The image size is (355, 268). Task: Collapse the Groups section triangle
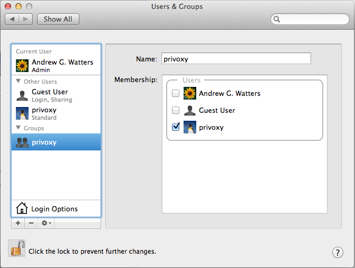click(19, 128)
